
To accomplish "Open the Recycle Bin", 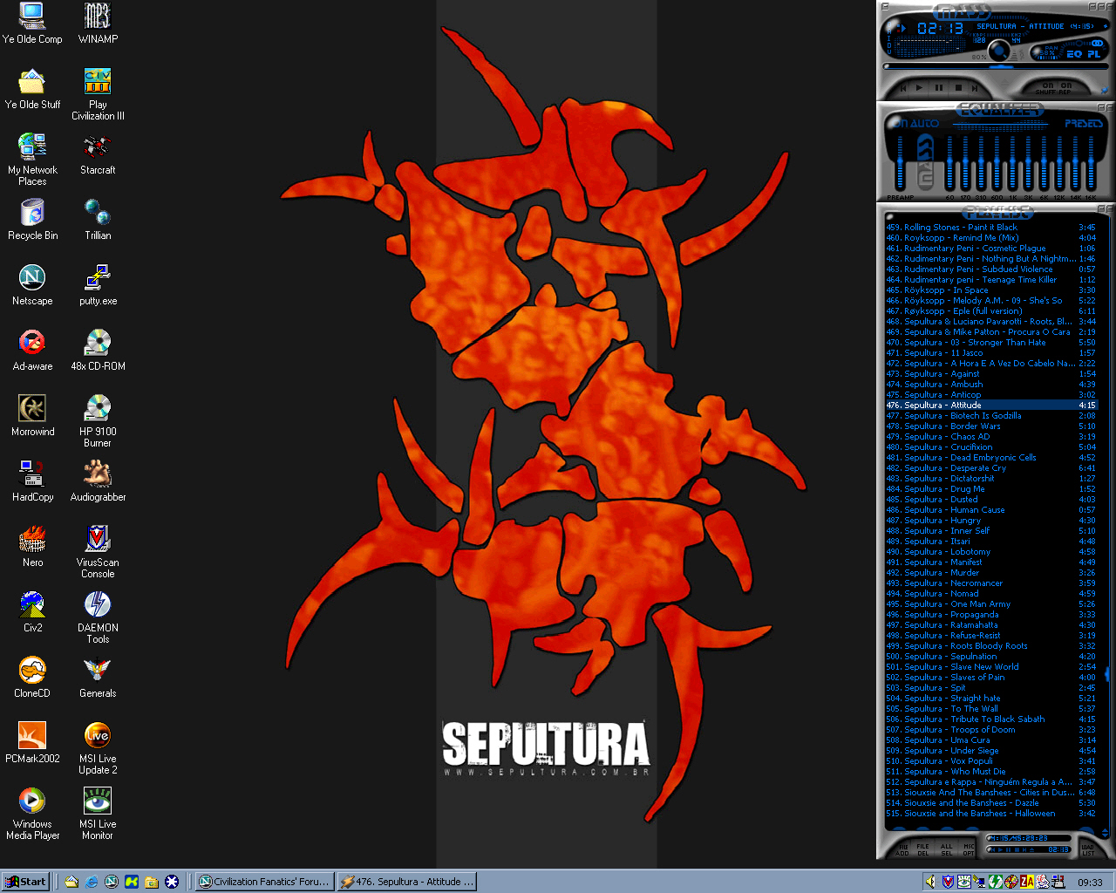I will tap(32, 219).
